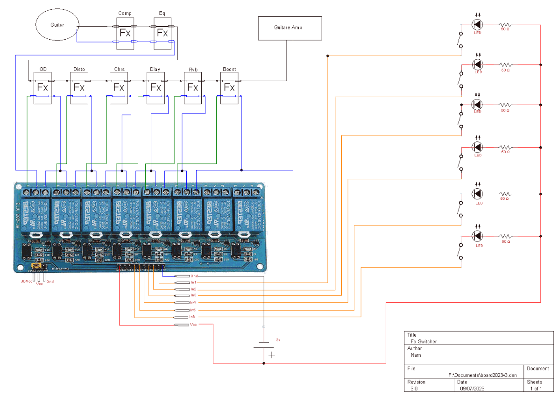This screenshot has width=558, height=396.
Task: Click the Chrs Fx block
Action: pos(119,88)
